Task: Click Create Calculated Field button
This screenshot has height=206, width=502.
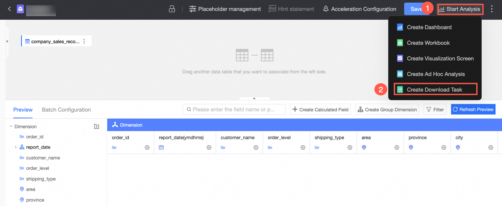Action: click(x=320, y=110)
